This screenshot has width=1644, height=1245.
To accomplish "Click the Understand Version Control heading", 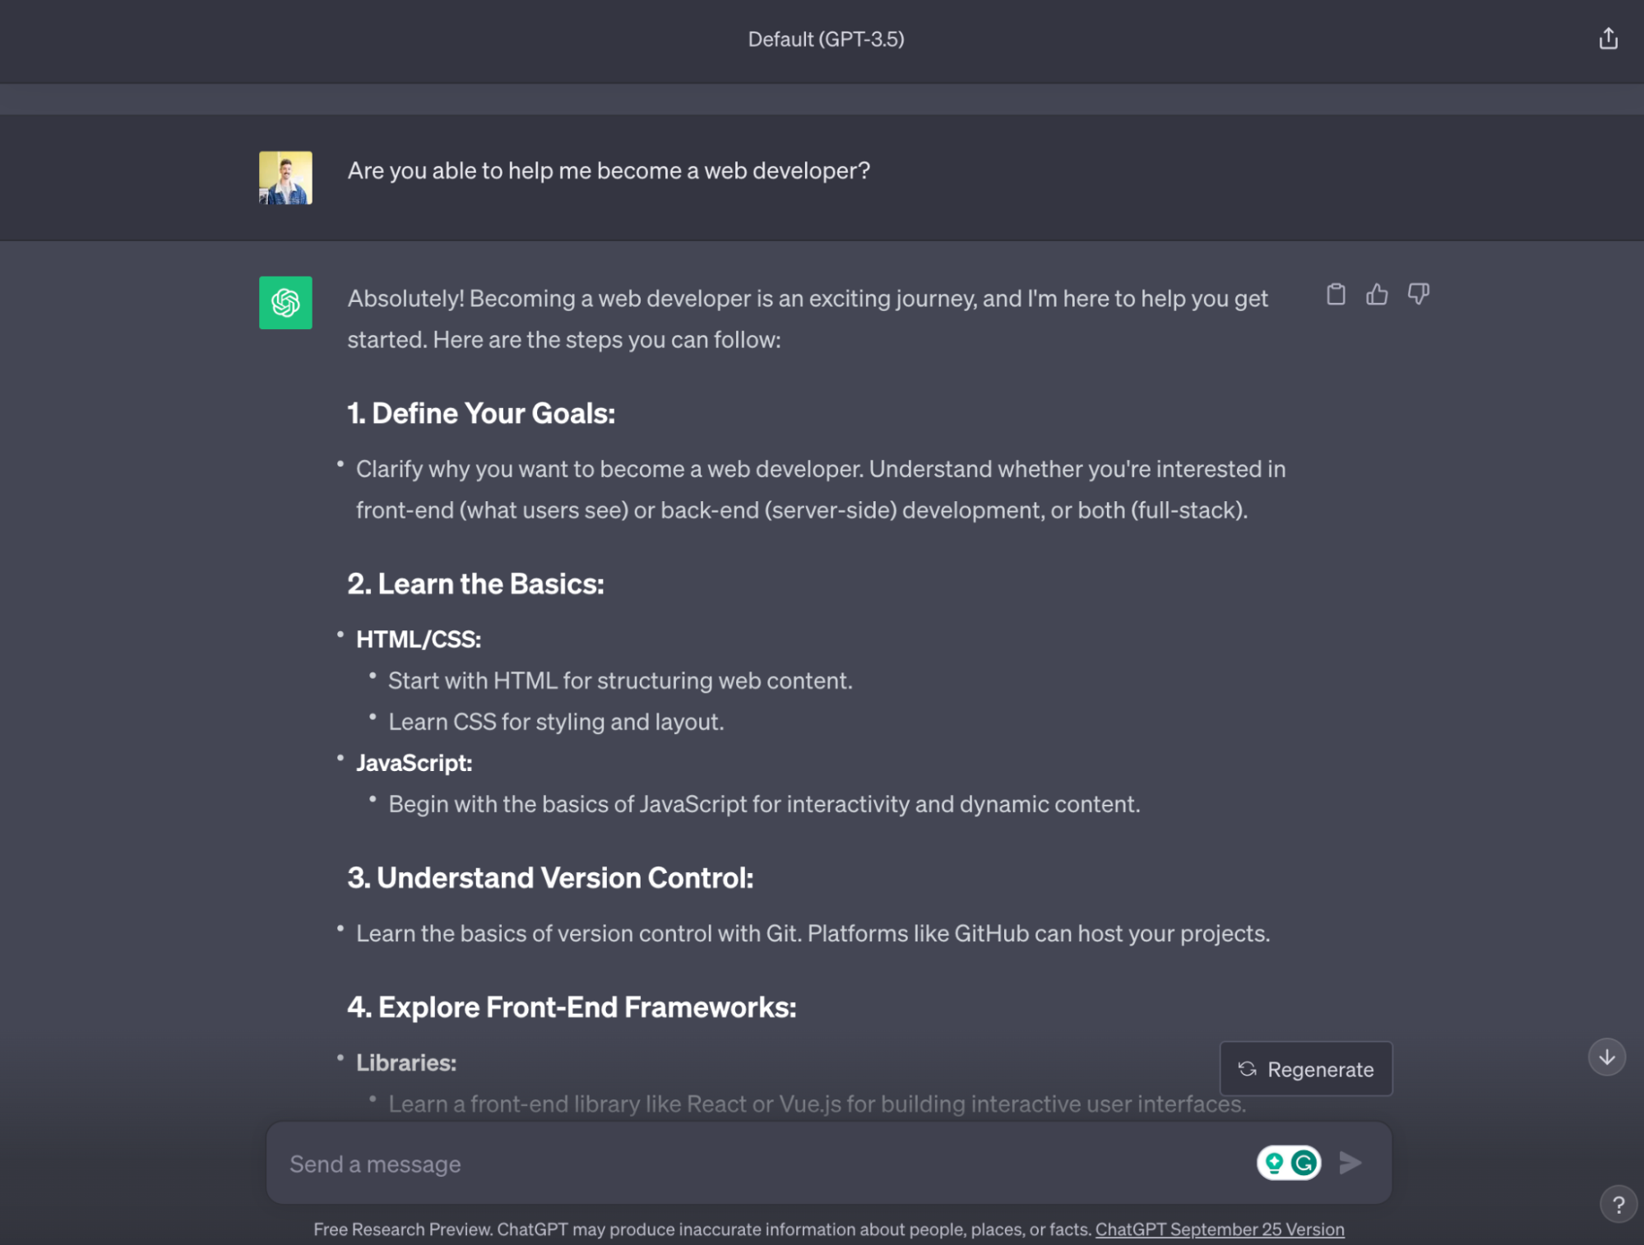I will point(550,878).
